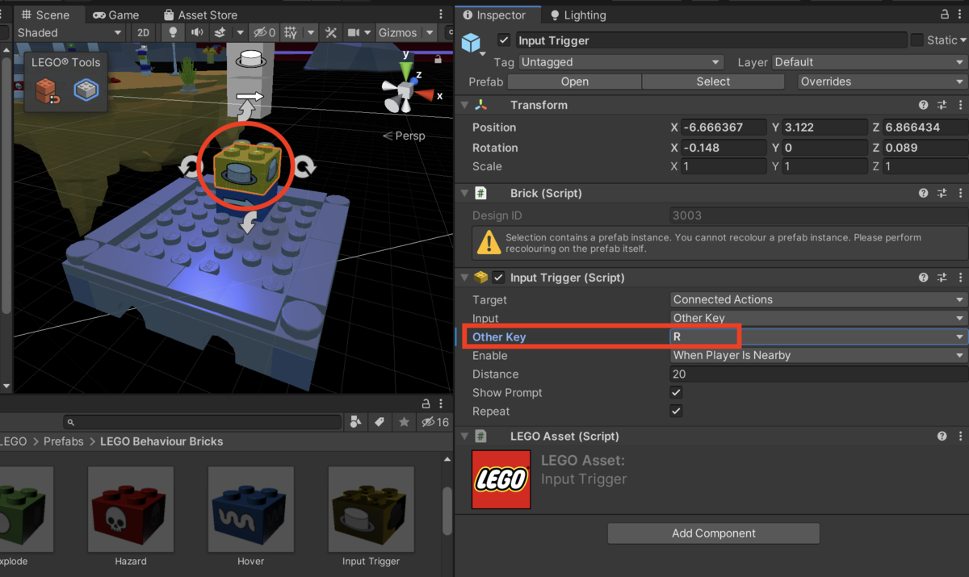Open Input Trigger (Script) presets icon
This screenshot has height=577, width=969.
942,277
